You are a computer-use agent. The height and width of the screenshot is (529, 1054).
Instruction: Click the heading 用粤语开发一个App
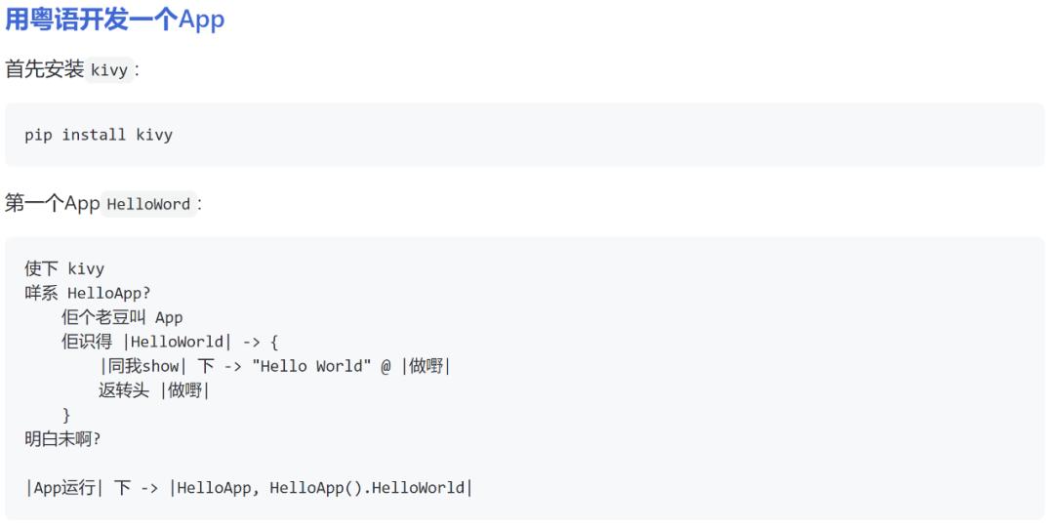tap(115, 20)
